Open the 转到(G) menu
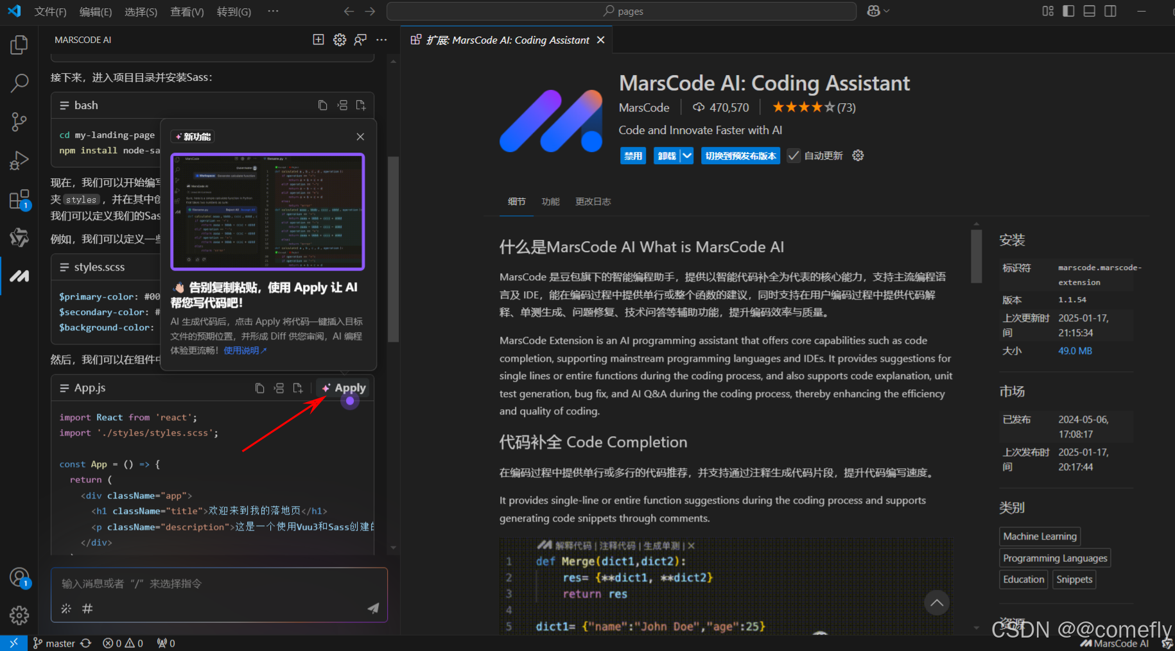Image resolution: width=1175 pixels, height=651 pixels. coord(234,12)
